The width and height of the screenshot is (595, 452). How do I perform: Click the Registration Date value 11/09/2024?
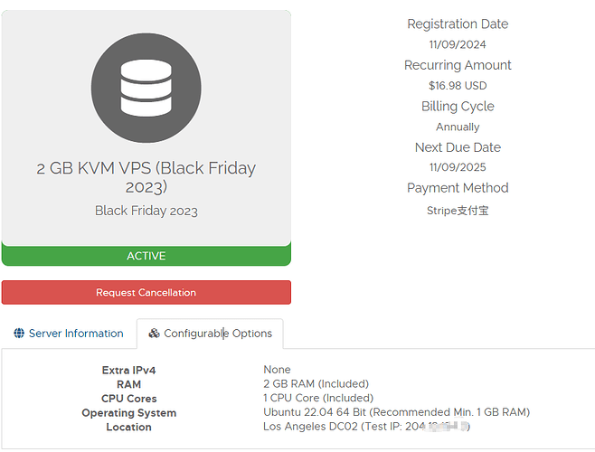[x=458, y=44]
